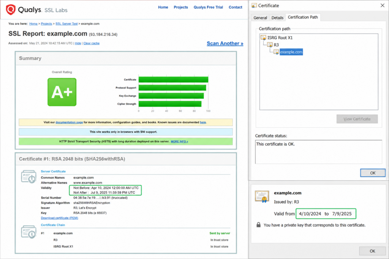Click the 'SSL Report: example.com' heading
This screenshot has height=259, width=389.
pos(47,34)
